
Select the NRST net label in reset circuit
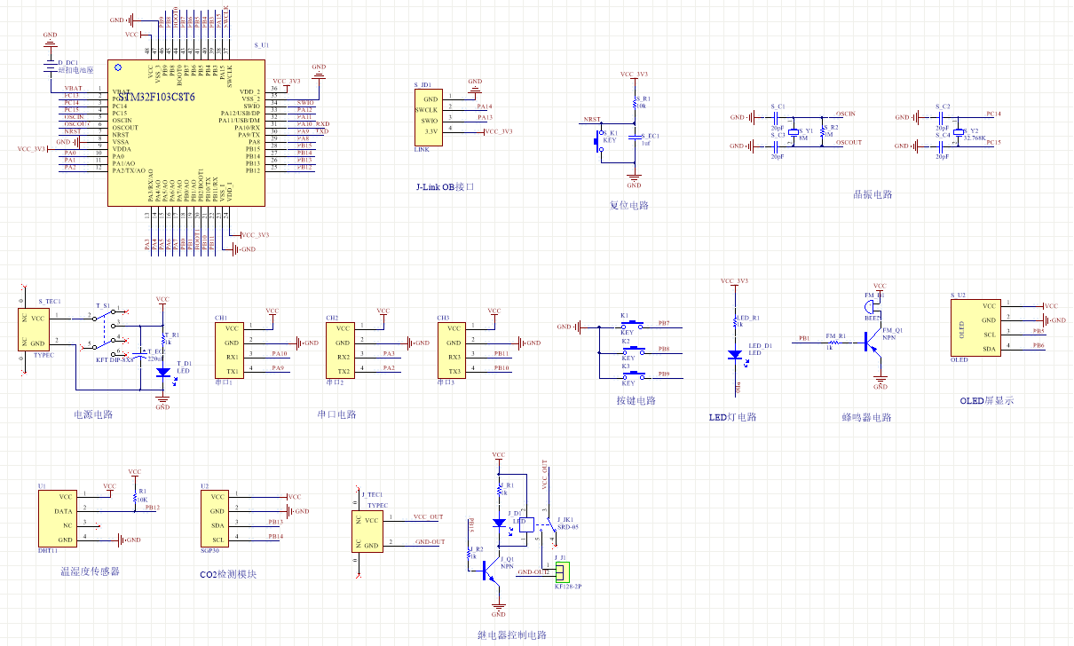[x=591, y=119]
